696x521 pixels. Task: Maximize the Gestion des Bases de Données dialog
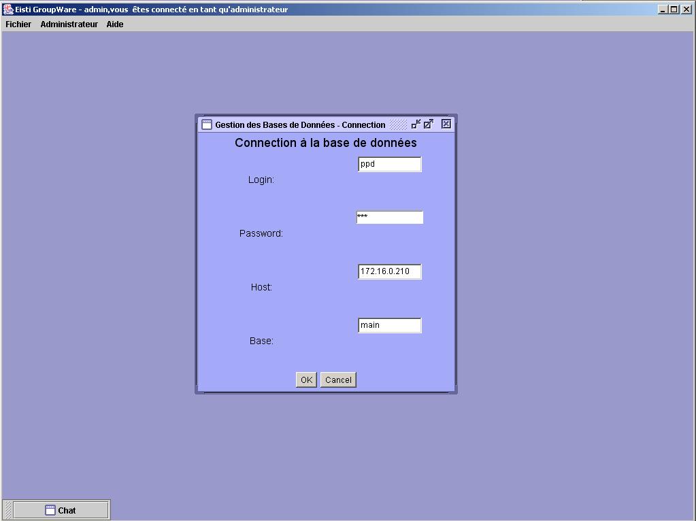[x=429, y=124]
